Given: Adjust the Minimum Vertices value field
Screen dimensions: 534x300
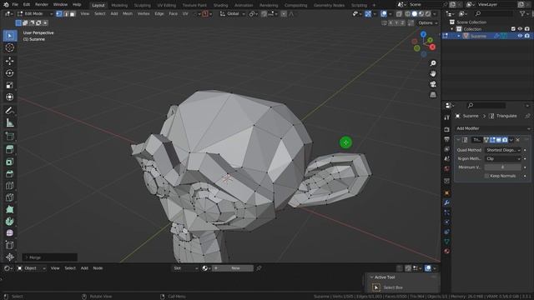Looking at the screenshot, I should [503, 167].
